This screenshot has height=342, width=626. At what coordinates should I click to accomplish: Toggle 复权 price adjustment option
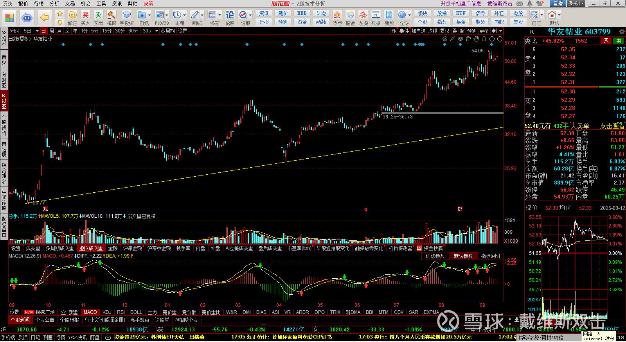(x=445, y=31)
